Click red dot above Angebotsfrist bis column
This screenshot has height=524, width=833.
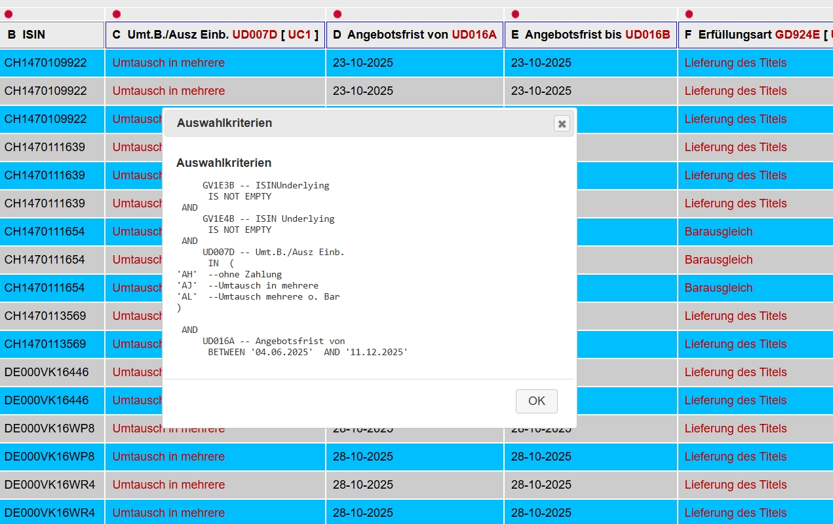pyautogui.click(x=515, y=14)
